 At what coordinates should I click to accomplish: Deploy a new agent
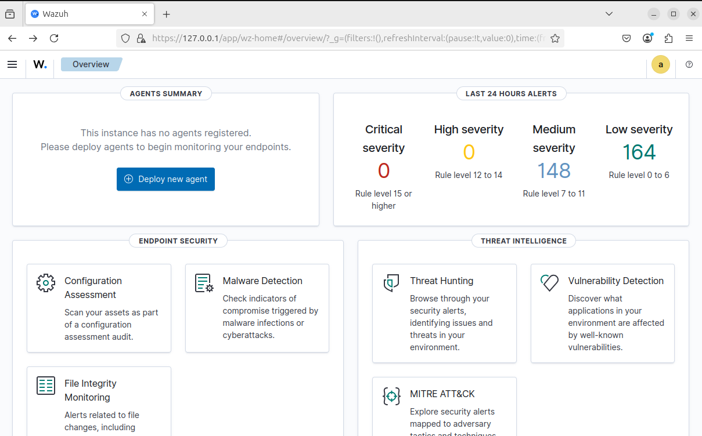click(165, 179)
